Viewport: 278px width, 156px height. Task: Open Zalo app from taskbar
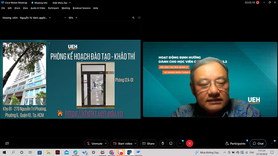(x=120, y=153)
